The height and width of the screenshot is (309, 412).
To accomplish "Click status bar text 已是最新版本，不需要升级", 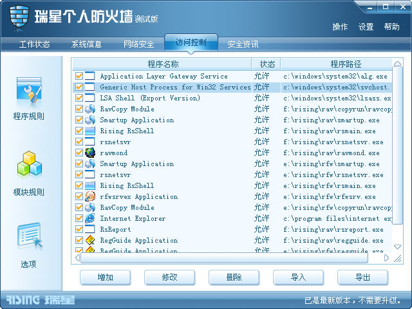I will (353, 300).
